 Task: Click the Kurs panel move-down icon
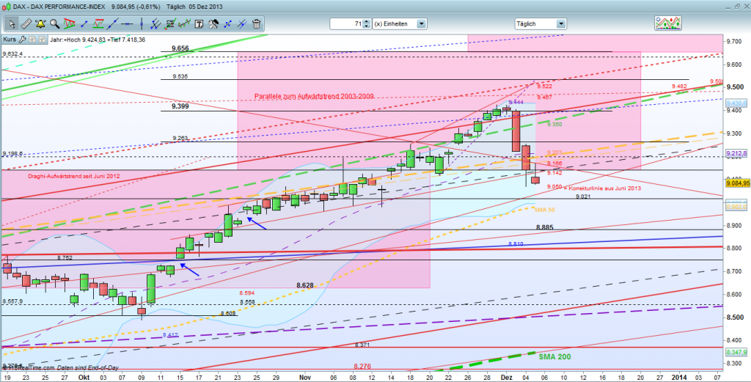pos(32,40)
